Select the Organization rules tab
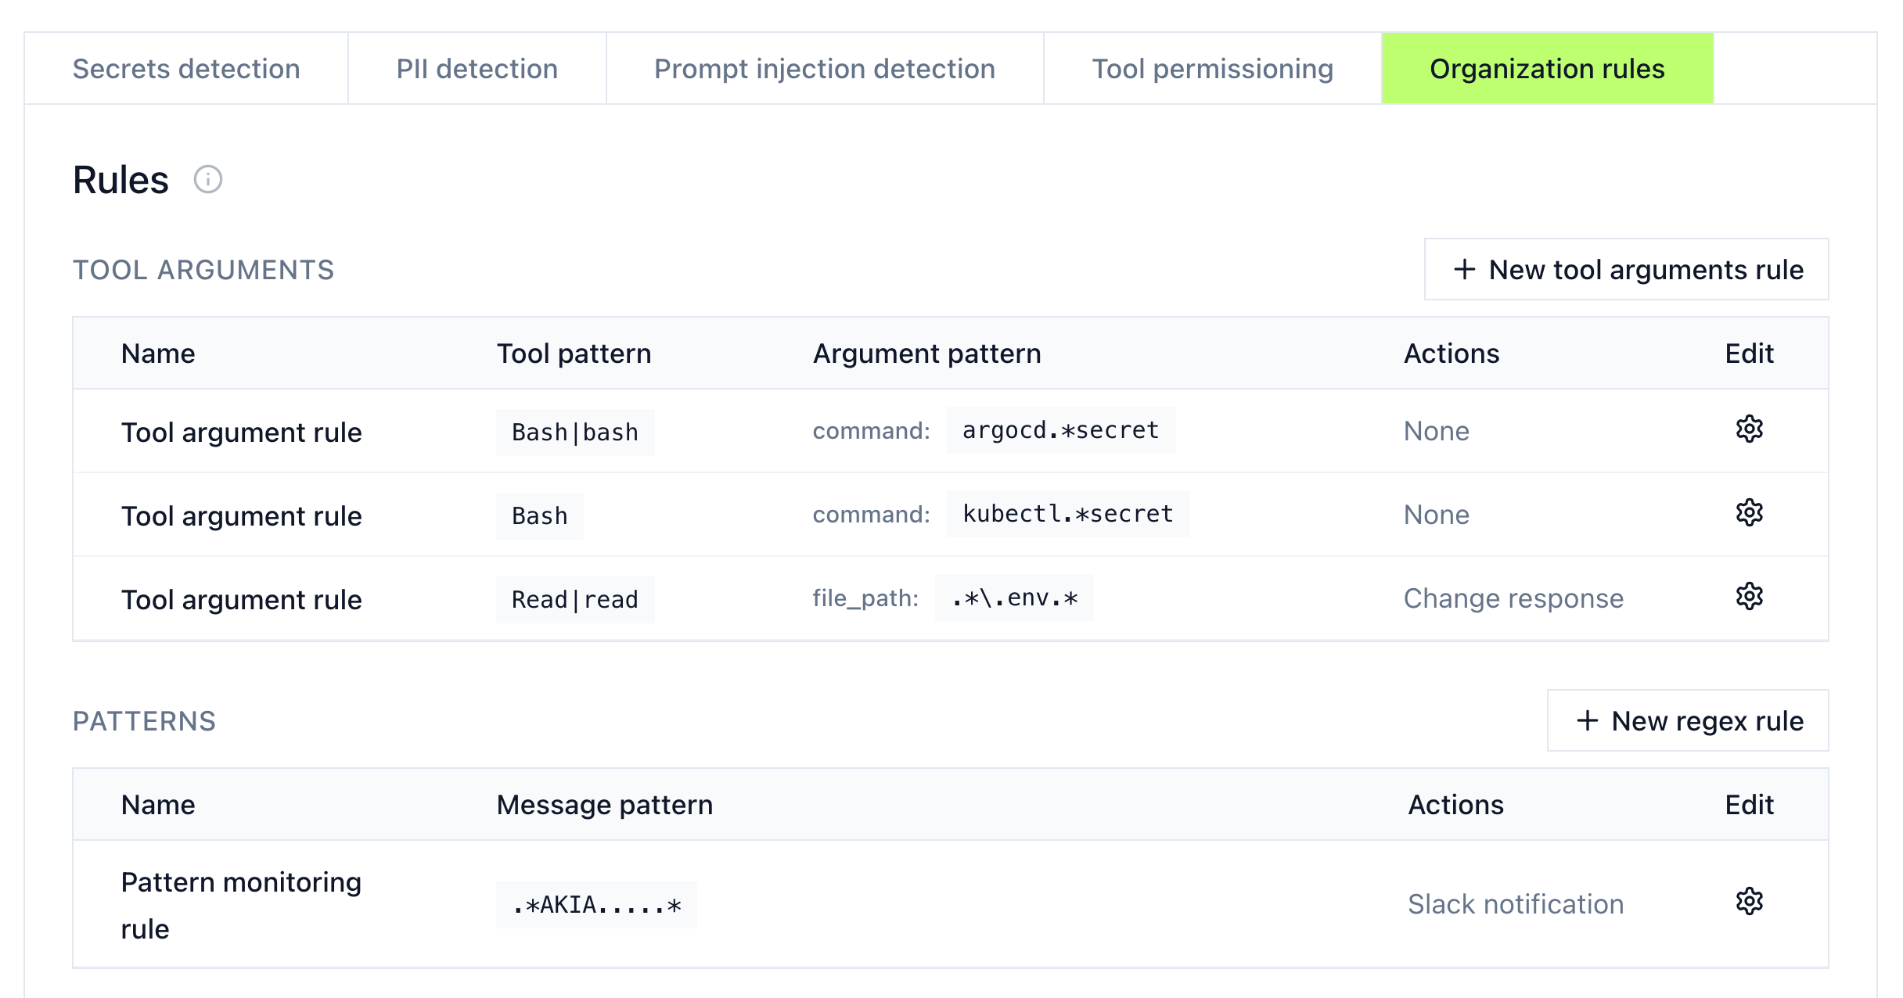The width and height of the screenshot is (1903, 998). (1547, 69)
